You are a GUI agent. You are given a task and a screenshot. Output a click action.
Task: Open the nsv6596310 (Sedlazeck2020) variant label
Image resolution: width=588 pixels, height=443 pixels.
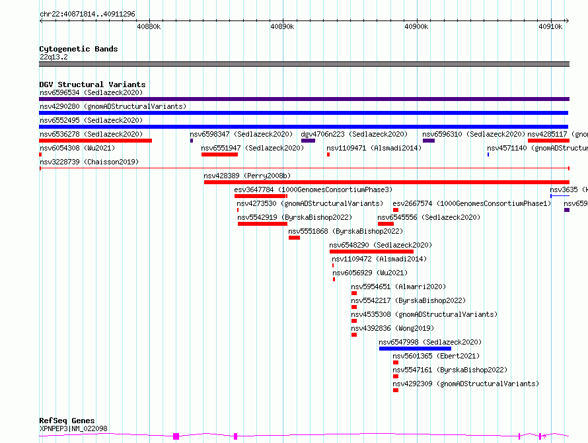coord(474,134)
